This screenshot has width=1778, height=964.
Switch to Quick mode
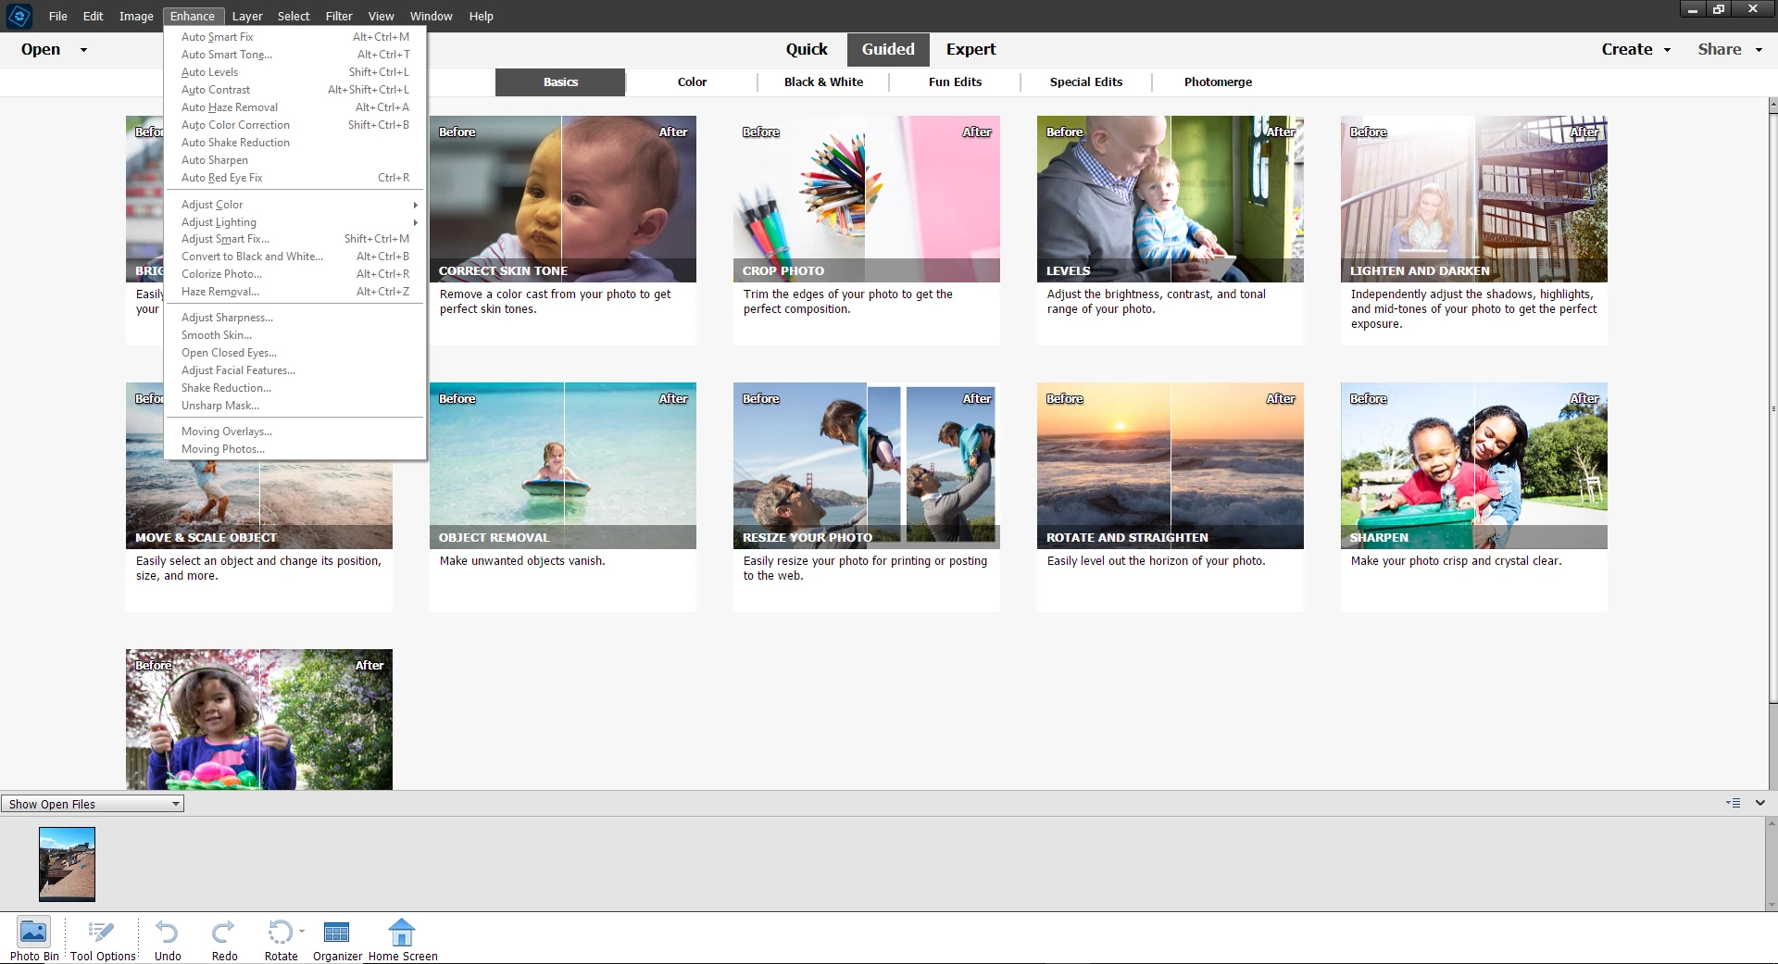click(807, 49)
